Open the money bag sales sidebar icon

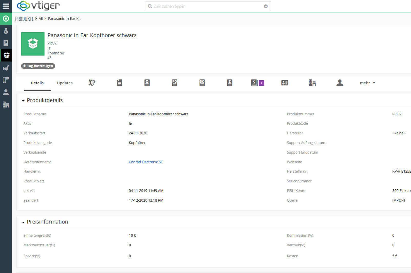point(6,31)
